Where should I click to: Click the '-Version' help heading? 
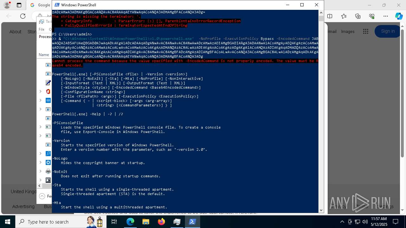[x=61, y=141]
